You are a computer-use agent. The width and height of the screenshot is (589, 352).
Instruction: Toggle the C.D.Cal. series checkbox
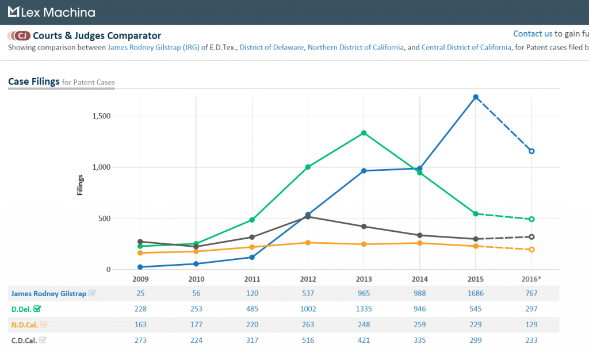pyautogui.click(x=43, y=340)
